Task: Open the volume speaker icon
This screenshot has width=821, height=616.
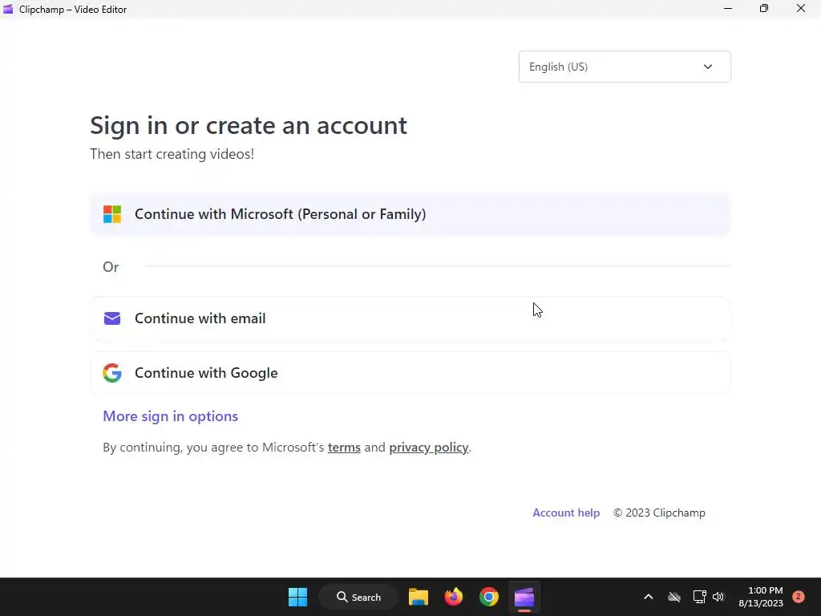Action: coord(718,597)
